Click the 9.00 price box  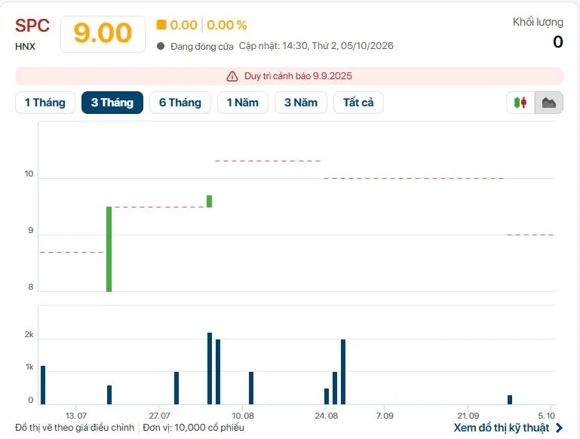103,34
